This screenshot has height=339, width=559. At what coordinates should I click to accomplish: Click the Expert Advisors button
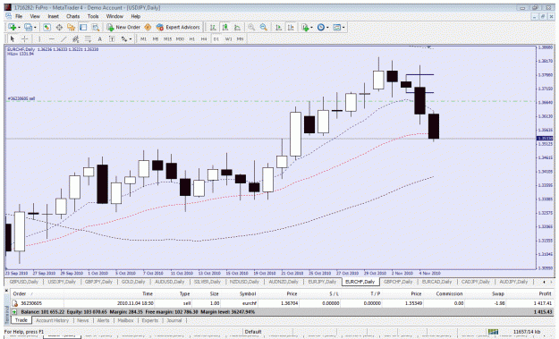coord(178,28)
